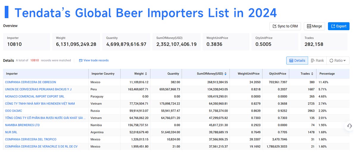Screen dimensions: 354x152
Task: Click the WeightUnitPrice value 0.3836
Action: (x=214, y=44)
